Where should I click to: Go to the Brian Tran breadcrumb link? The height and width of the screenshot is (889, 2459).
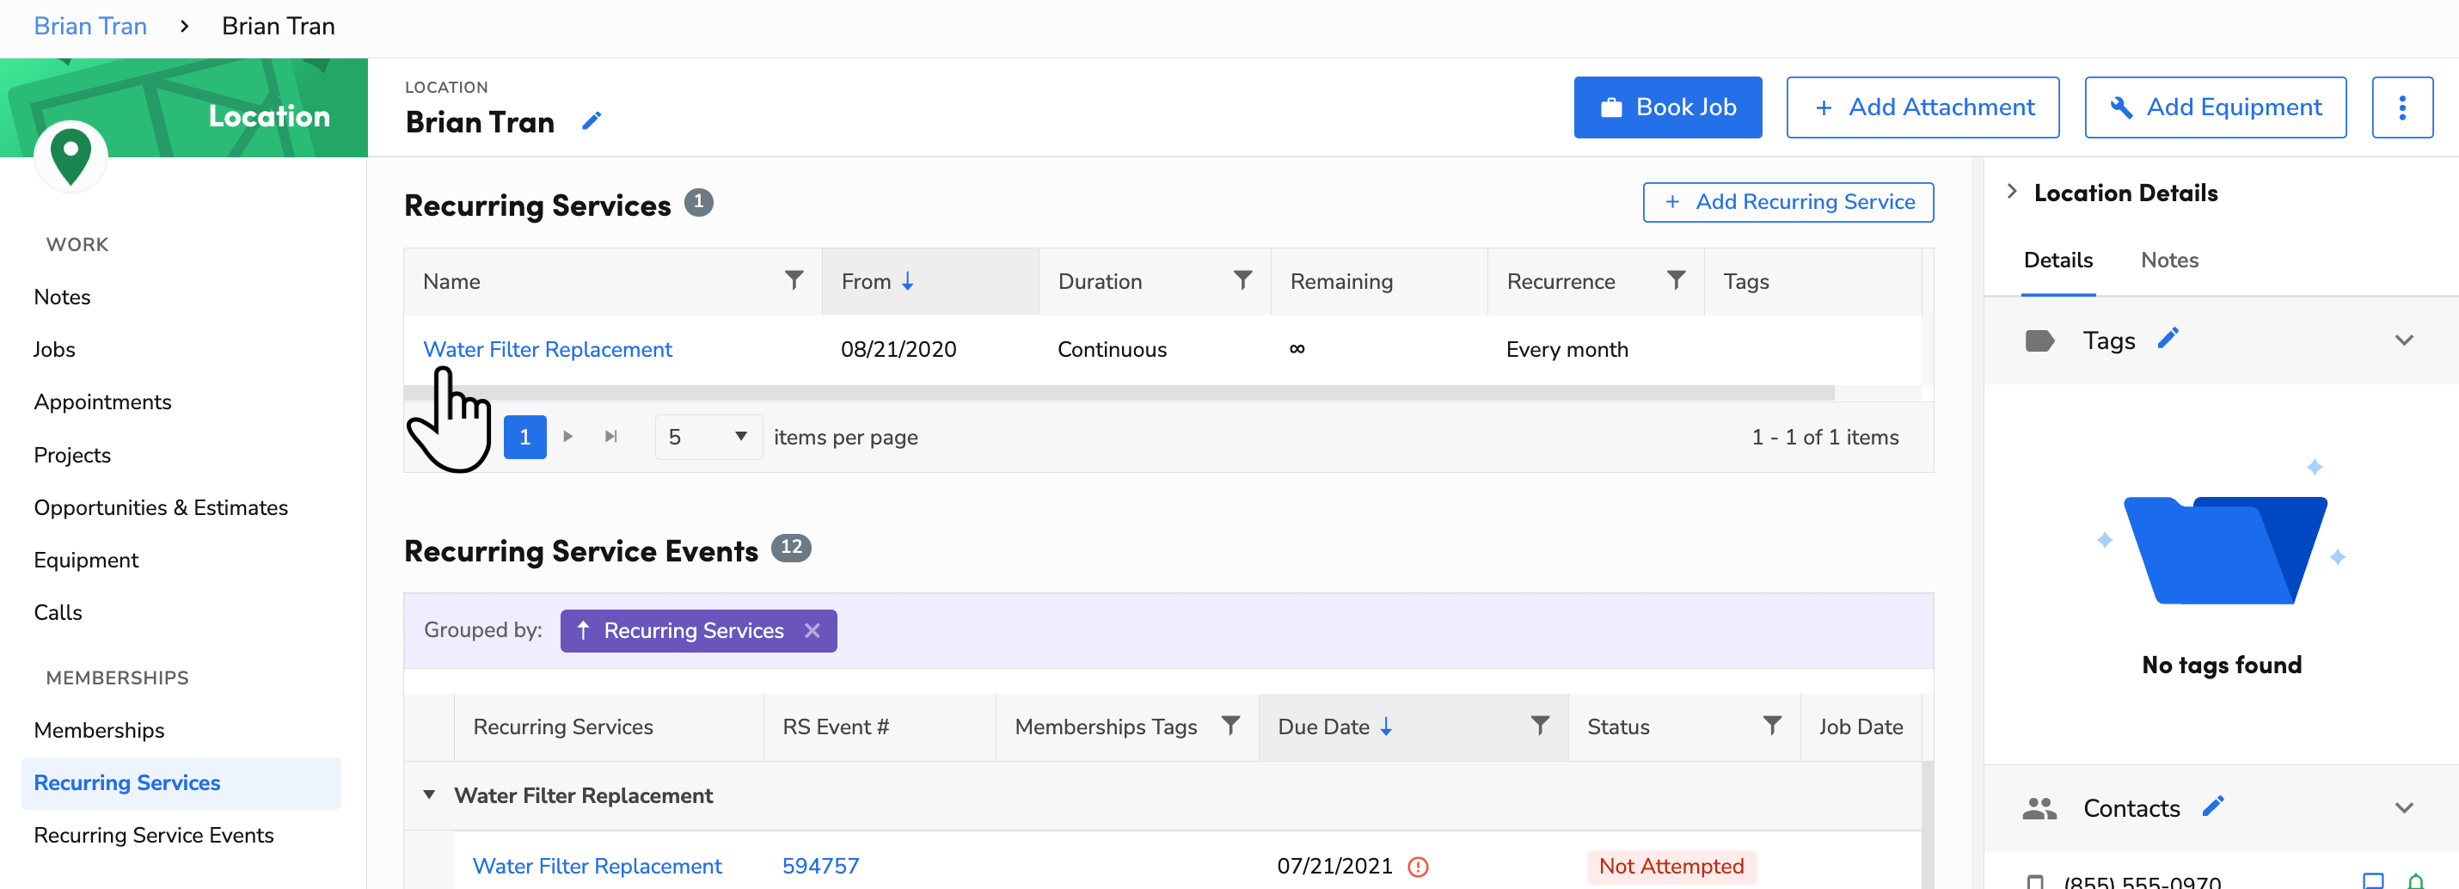click(x=89, y=26)
